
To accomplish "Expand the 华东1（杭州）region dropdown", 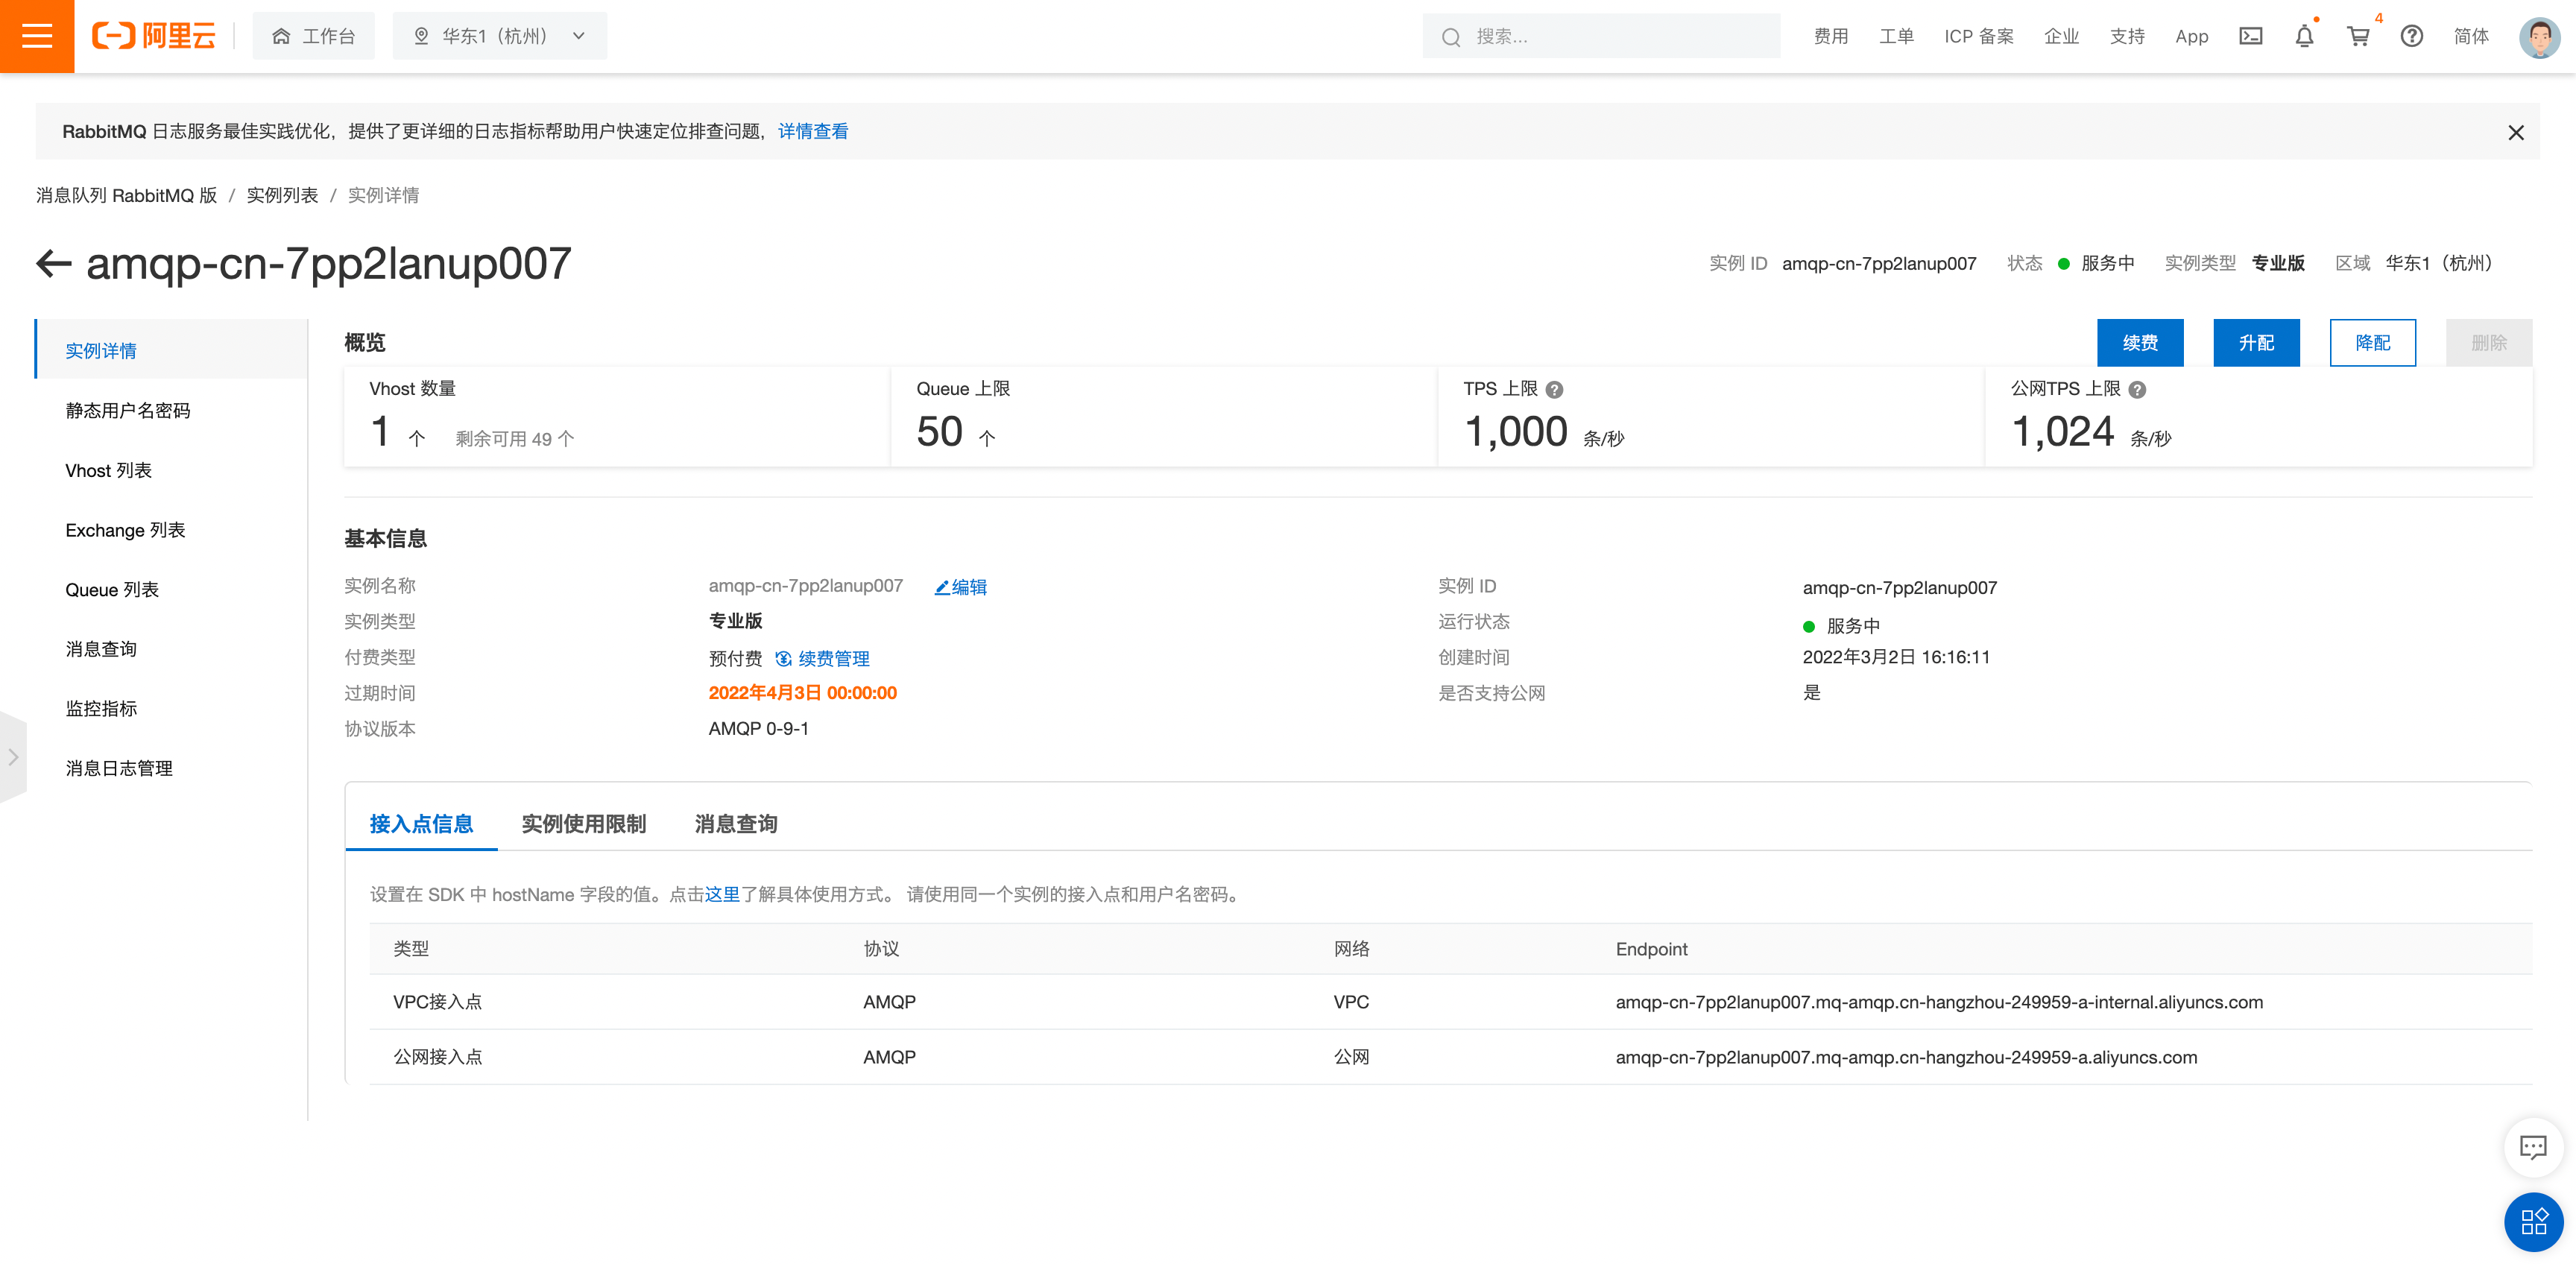I will coord(499,36).
